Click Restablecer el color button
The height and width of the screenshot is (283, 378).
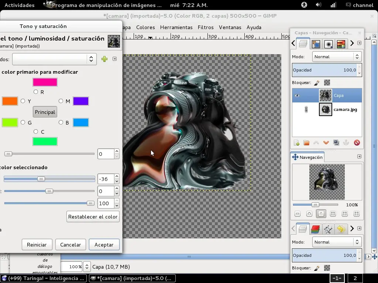click(93, 217)
